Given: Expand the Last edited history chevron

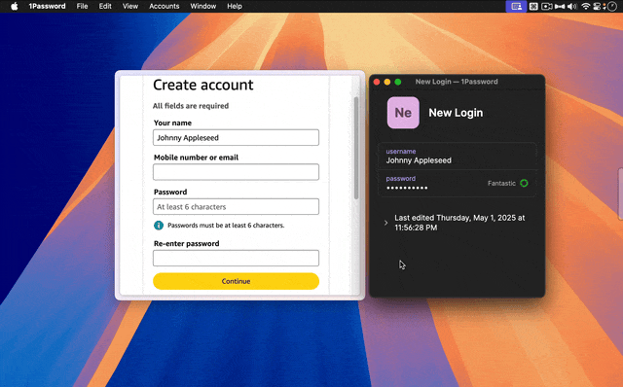Looking at the screenshot, I should click(385, 223).
